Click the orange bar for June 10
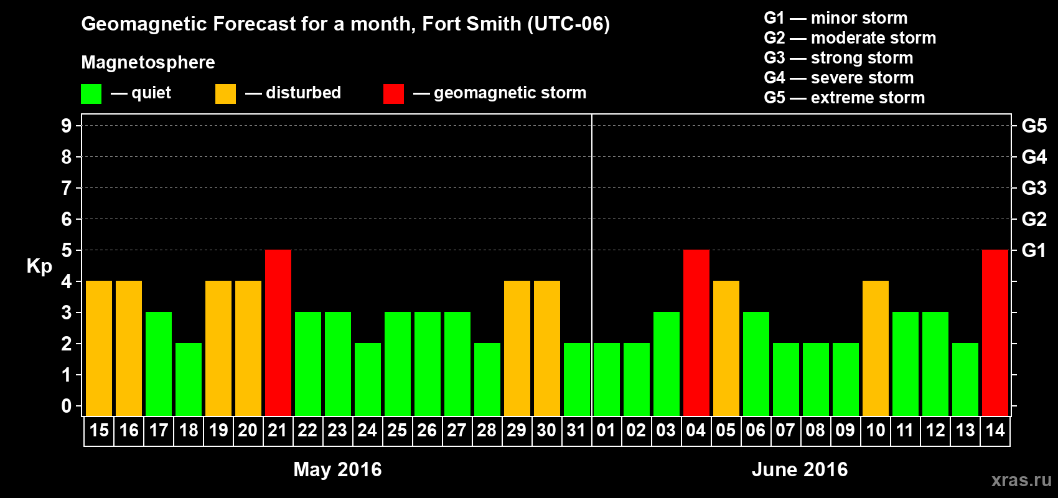Image resolution: width=1058 pixels, height=498 pixels. pos(876,349)
